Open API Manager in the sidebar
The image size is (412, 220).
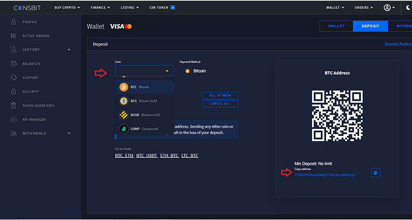point(34,119)
